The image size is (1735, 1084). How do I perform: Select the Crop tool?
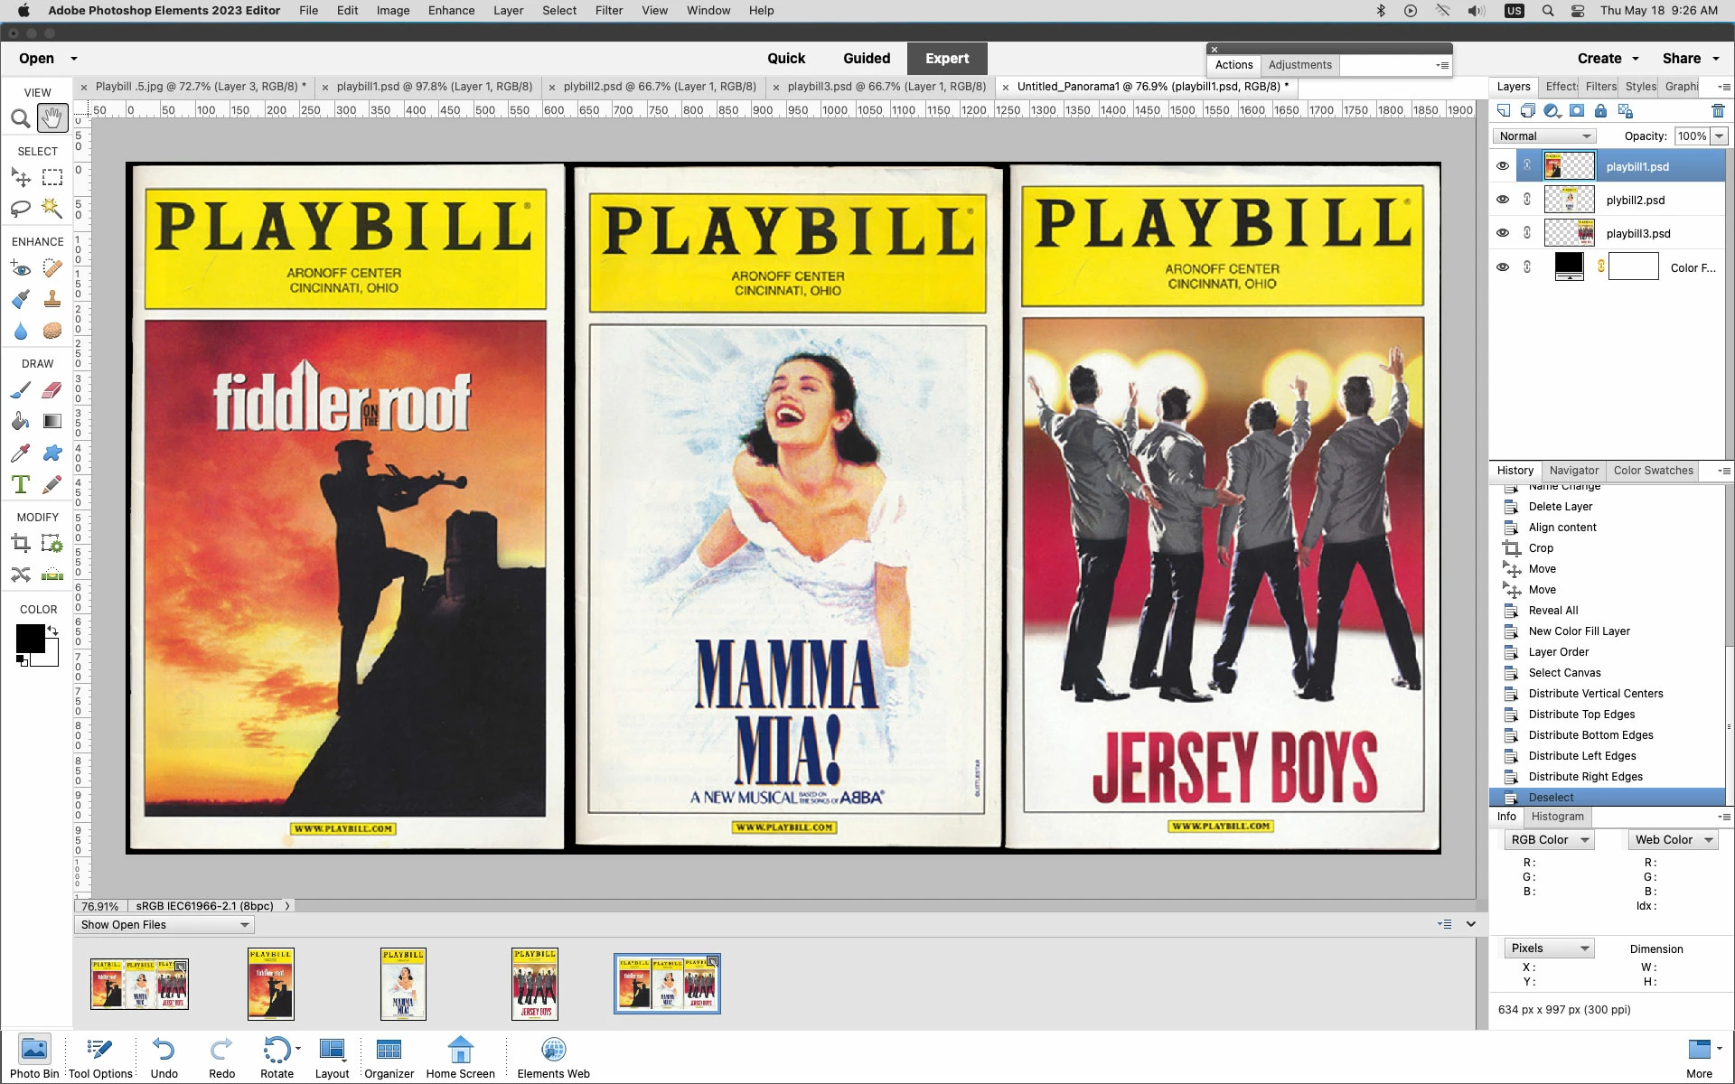point(20,543)
